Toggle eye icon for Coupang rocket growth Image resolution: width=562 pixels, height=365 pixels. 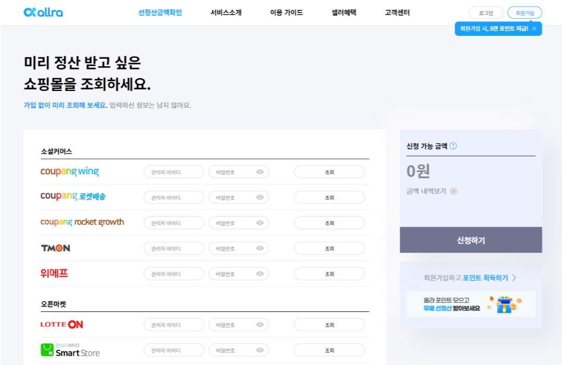260,223
